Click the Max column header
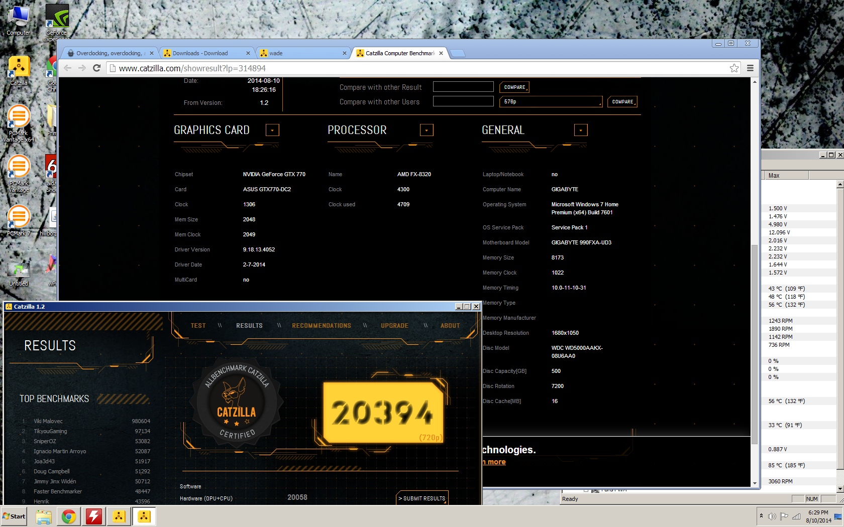The height and width of the screenshot is (527, 844). [x=787, y=176]
